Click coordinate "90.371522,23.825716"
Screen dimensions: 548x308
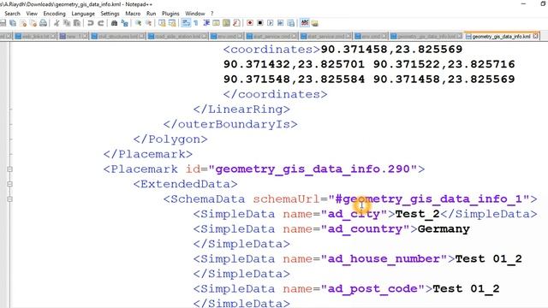point(444,64)
